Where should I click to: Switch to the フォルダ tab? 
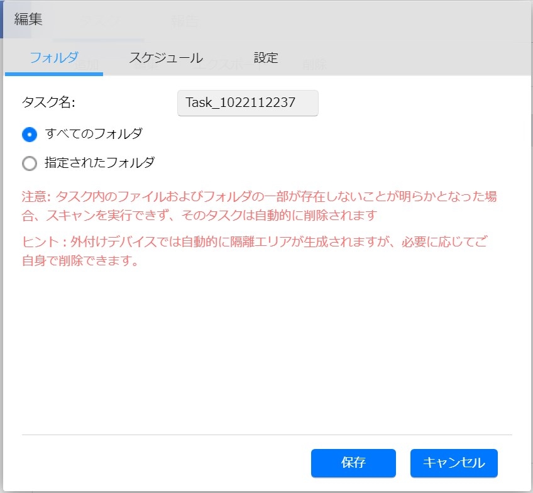54,58
